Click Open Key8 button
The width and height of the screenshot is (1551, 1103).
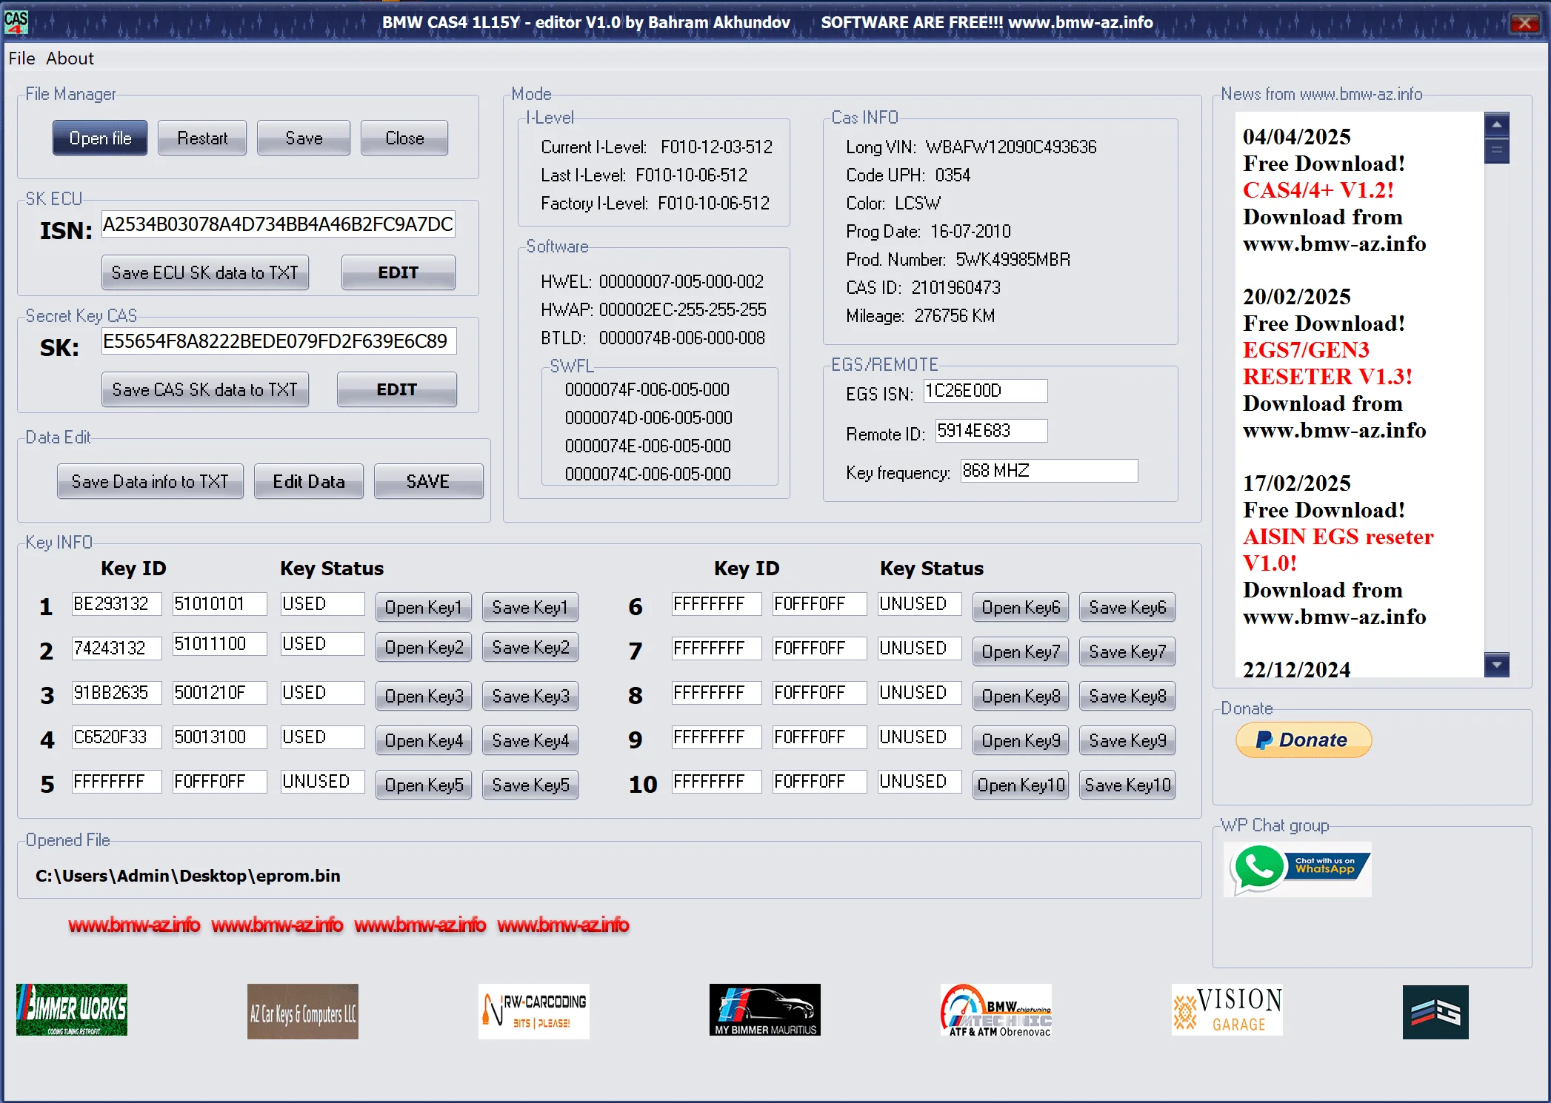pyautogui.click(x=1021, y=696)
